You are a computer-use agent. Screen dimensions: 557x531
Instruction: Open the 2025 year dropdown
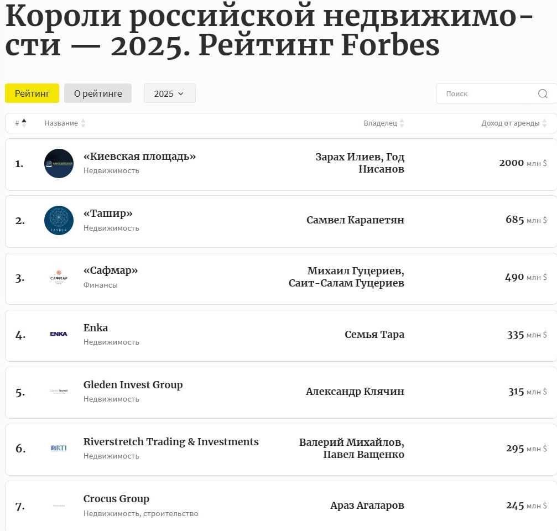(x=169, y=93)
